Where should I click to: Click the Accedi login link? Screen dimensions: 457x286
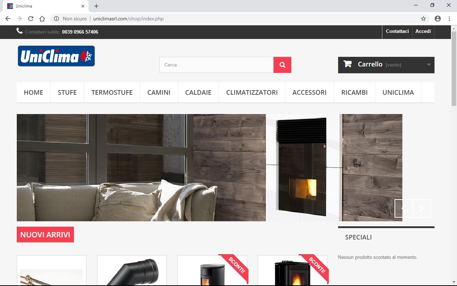click(x=423, y=31)
